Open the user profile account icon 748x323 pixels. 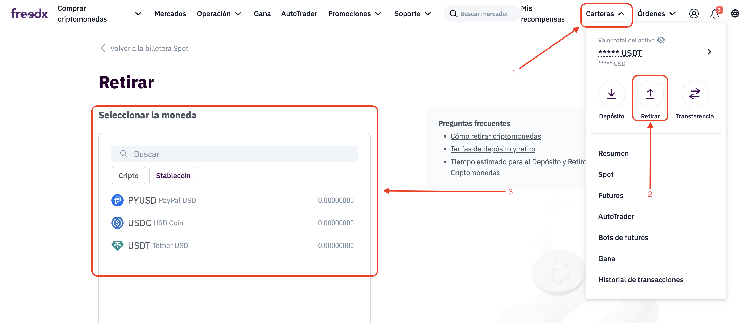[x=694, y=14]
